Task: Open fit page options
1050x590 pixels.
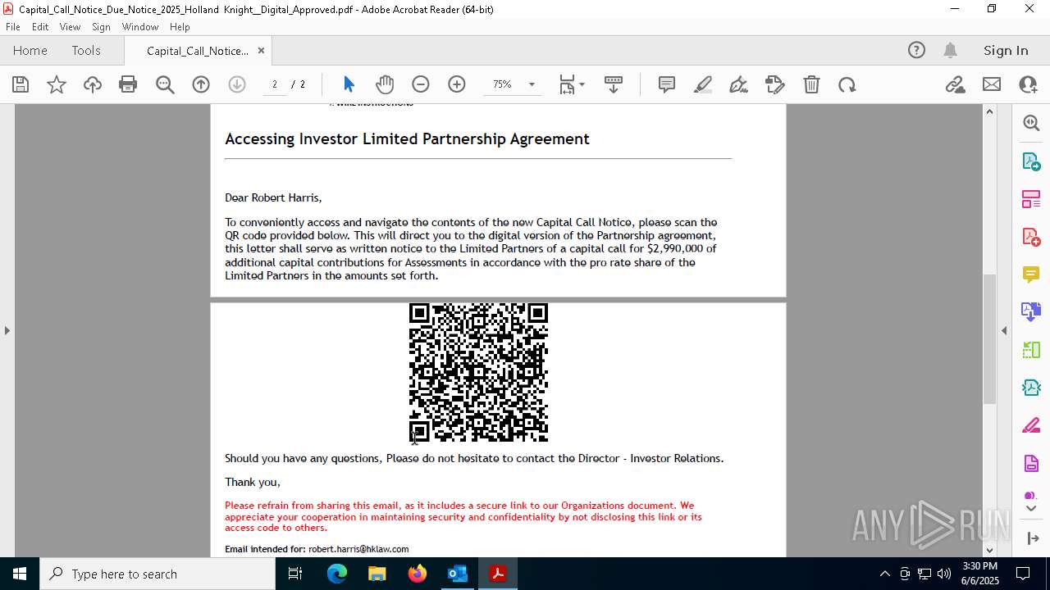Action: click(571, 84)
